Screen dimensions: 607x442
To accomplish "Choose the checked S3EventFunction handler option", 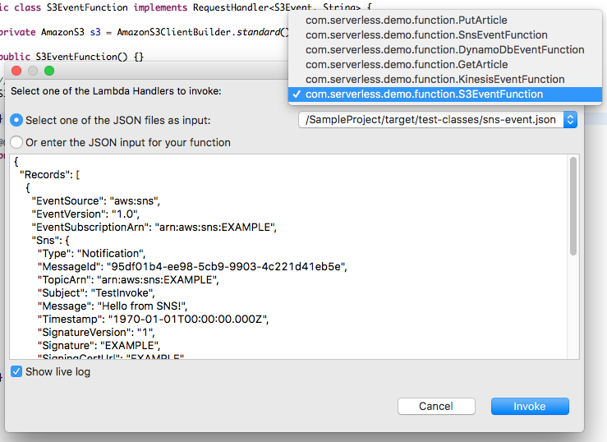I will 445,94.
